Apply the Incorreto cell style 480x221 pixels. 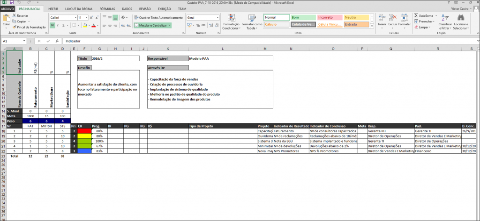[x=330, y=18]
